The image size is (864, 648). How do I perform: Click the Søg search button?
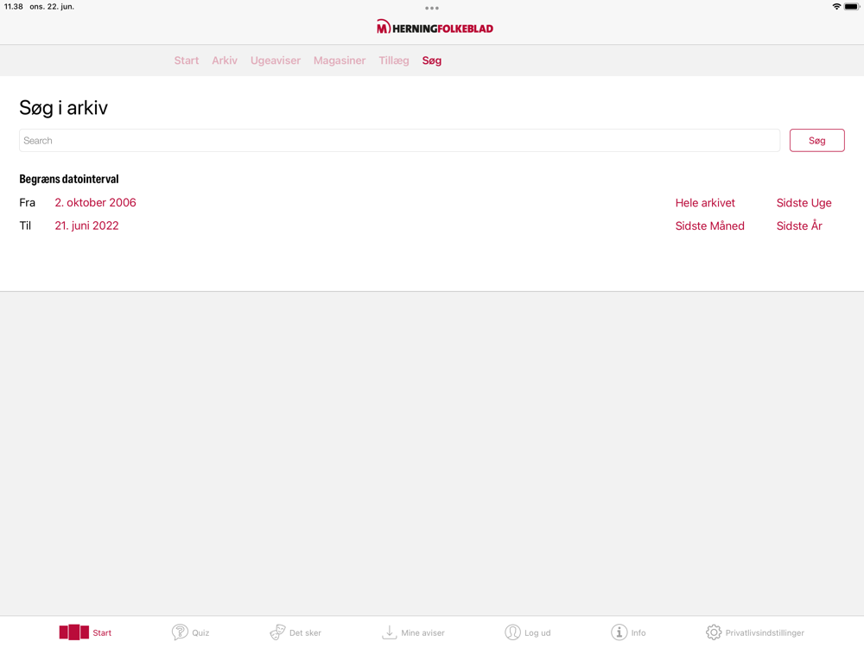[816, 141]
